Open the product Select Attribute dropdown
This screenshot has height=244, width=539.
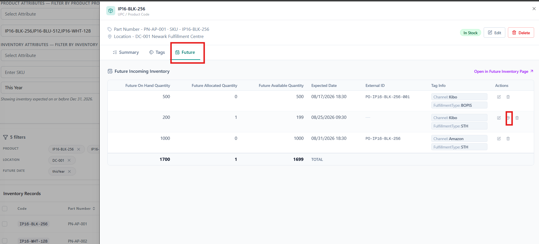[50, 14]
